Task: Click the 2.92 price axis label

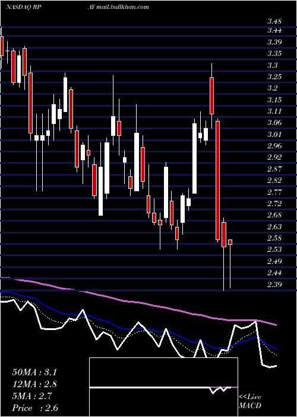Action: [274, 157]
